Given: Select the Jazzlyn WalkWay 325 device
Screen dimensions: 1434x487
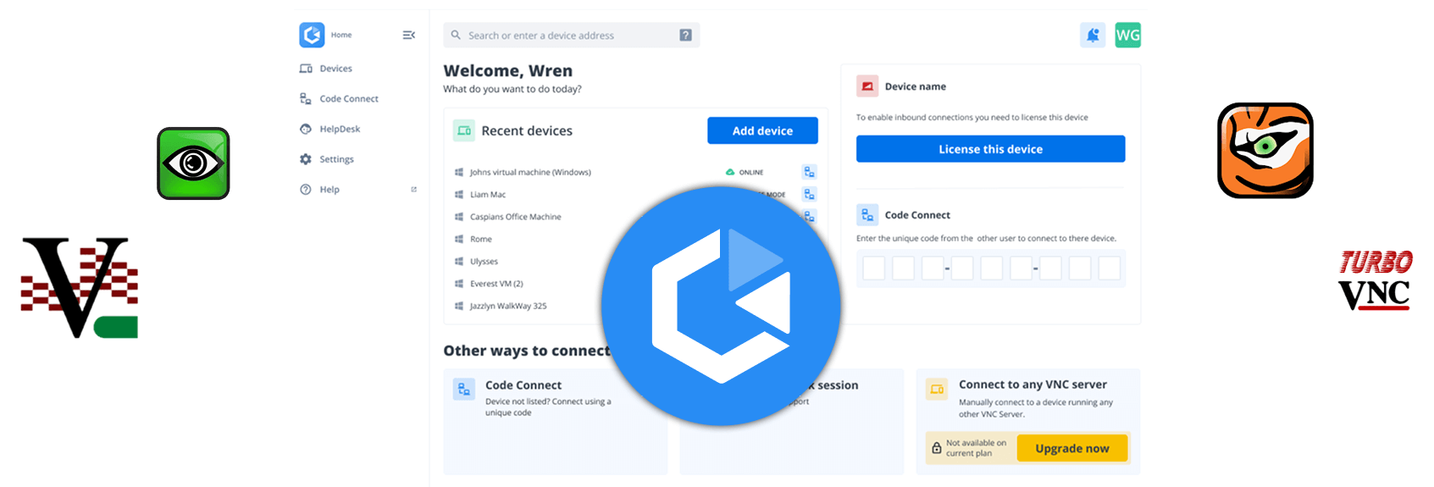Looking at the screenshot, I should 508,306.
